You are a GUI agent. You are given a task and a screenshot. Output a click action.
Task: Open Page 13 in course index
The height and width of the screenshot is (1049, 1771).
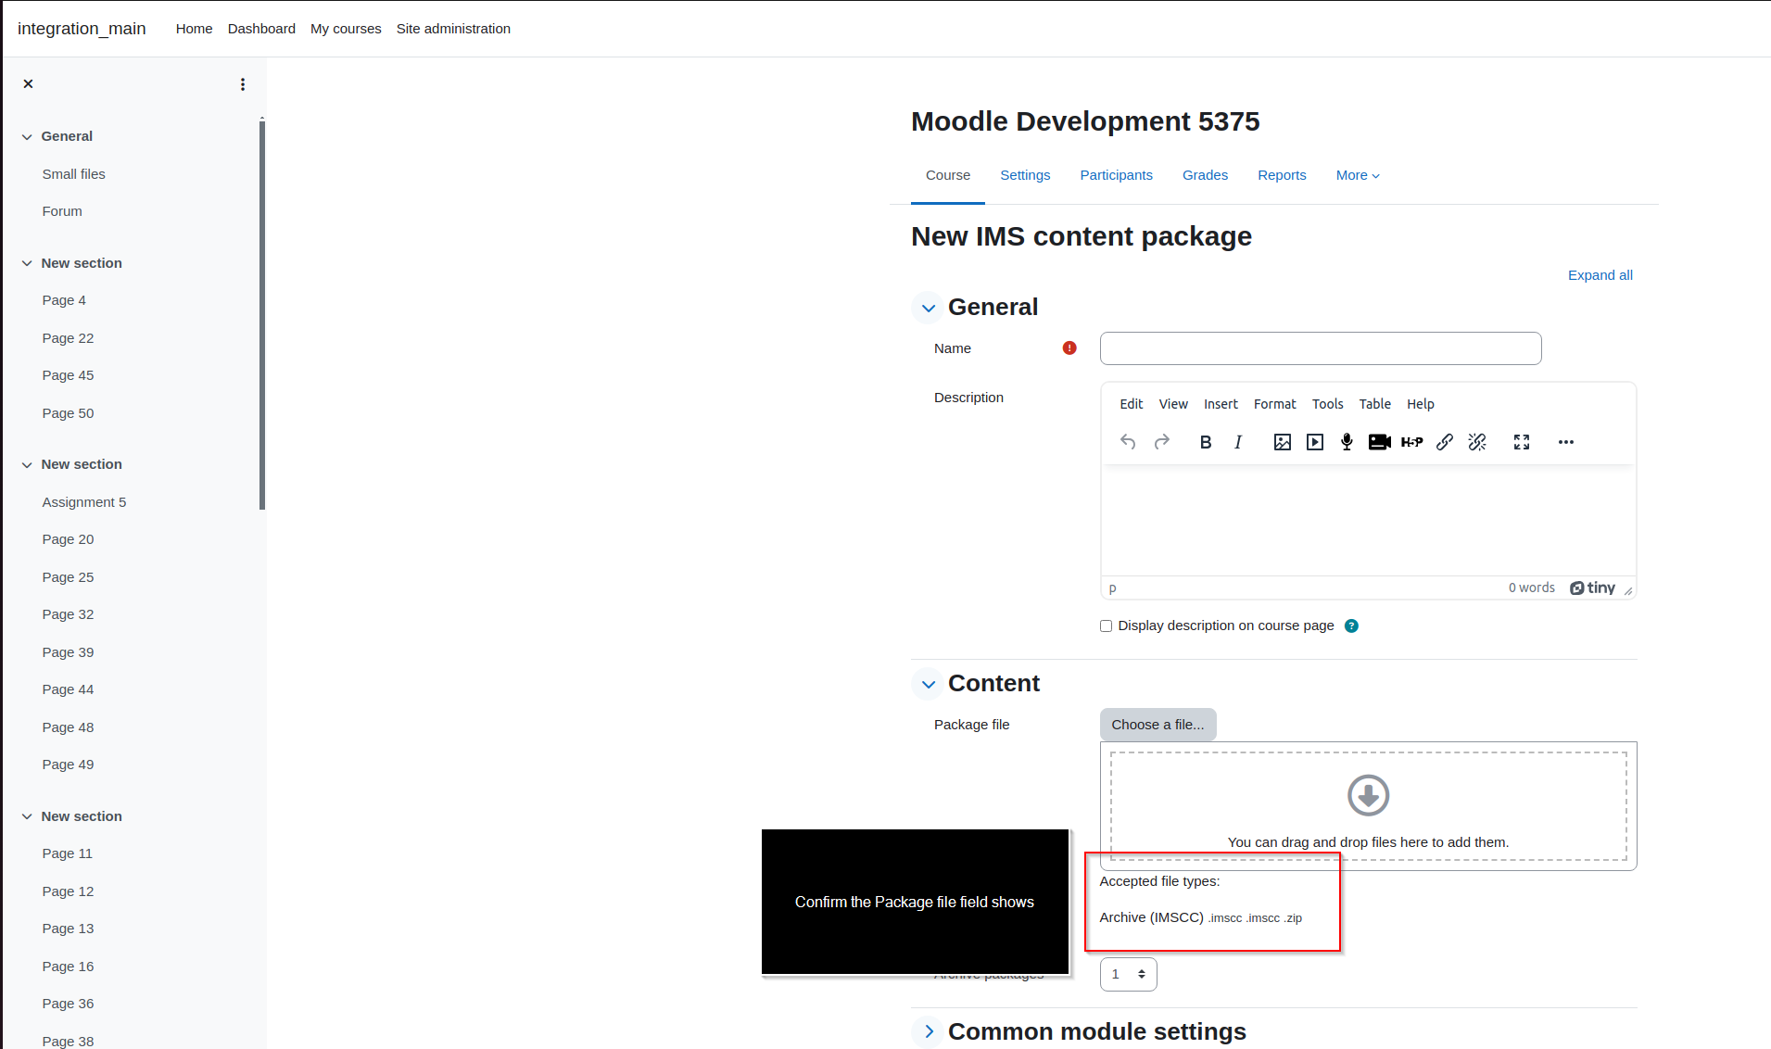(68, 929)
